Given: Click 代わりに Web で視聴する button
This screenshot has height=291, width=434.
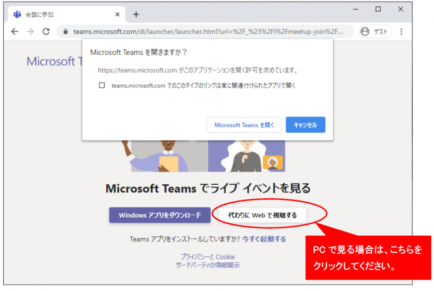Looking at the screenshot, I should tap(263, 215).
